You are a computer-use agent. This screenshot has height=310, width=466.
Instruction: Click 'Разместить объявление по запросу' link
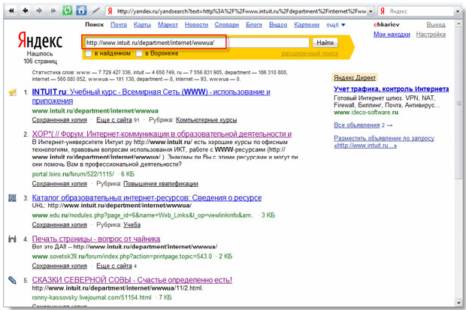384,142
